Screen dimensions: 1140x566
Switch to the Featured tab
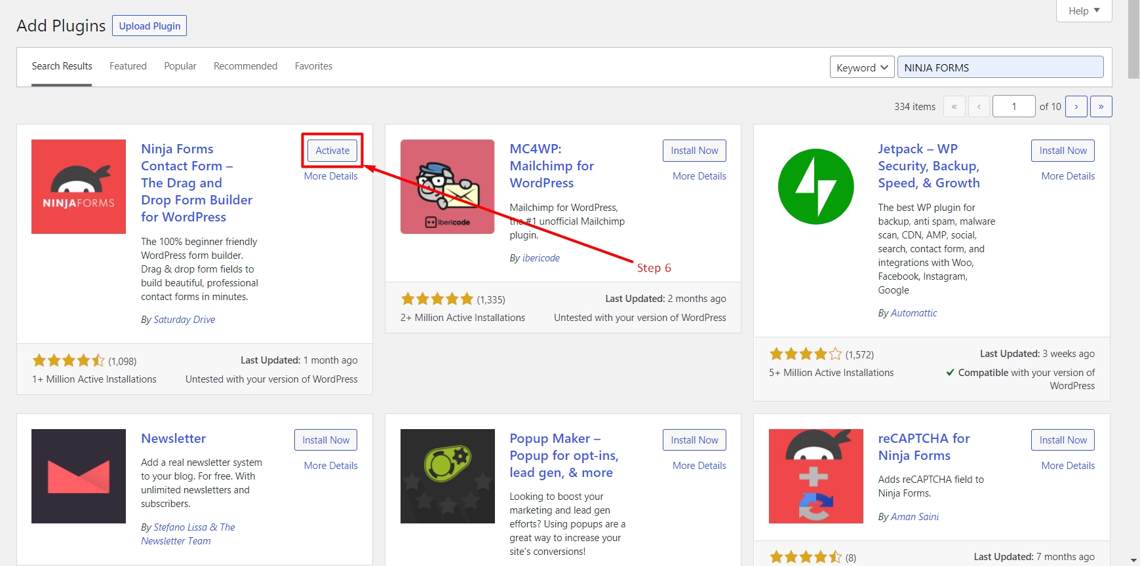128,66
